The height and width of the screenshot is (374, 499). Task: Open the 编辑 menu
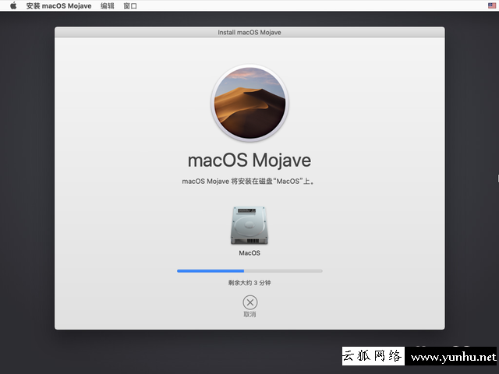coord(108,5)
